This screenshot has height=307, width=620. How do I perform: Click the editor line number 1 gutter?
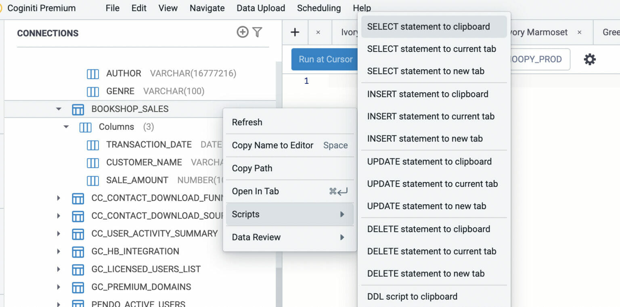pyautogui.click(x=306, y=81)
